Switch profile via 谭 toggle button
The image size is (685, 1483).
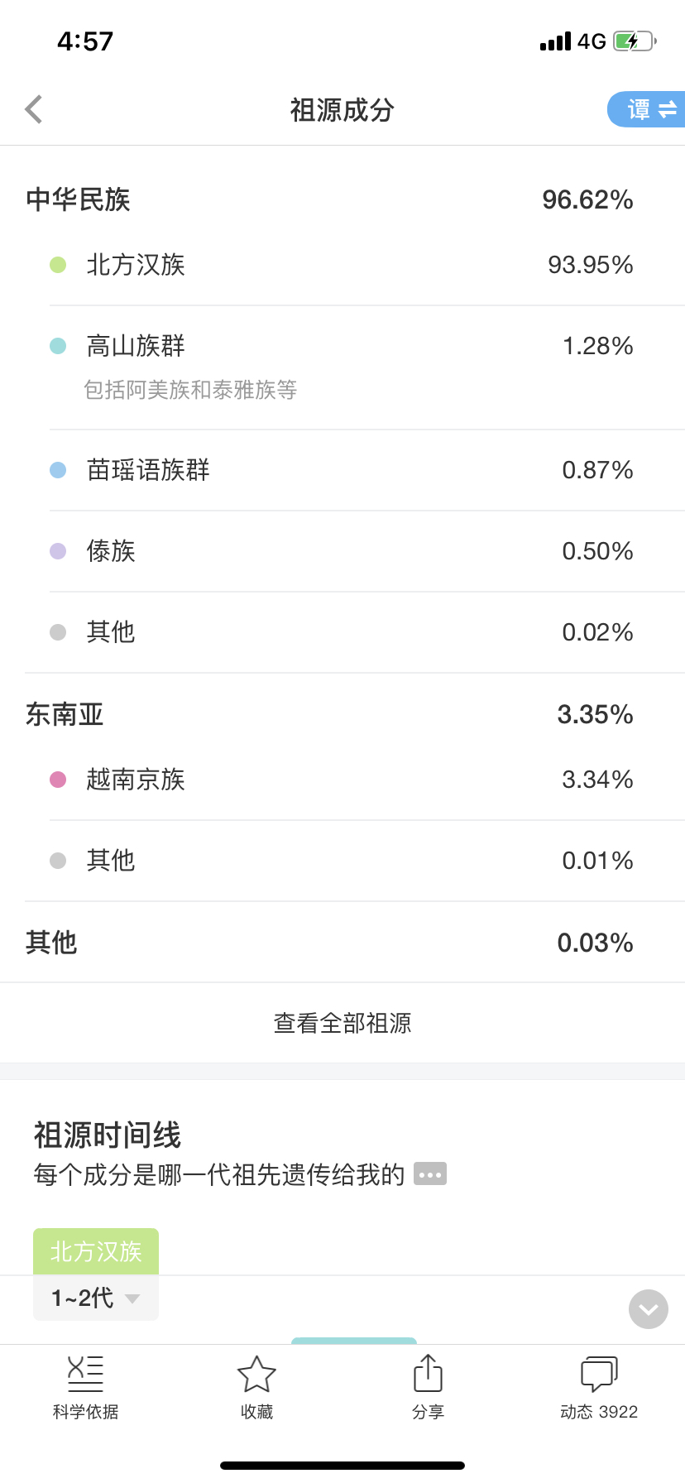(x=646, y=109)
